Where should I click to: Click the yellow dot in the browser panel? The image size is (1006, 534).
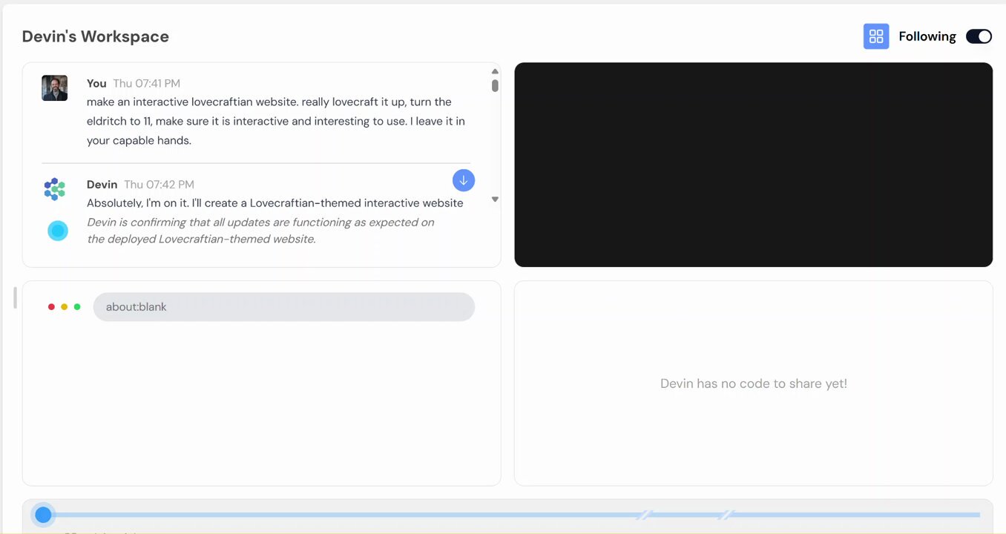(65, 307)
